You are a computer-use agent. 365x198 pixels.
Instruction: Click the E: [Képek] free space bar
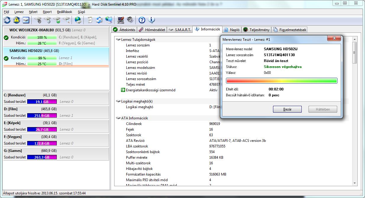point(42,129)
